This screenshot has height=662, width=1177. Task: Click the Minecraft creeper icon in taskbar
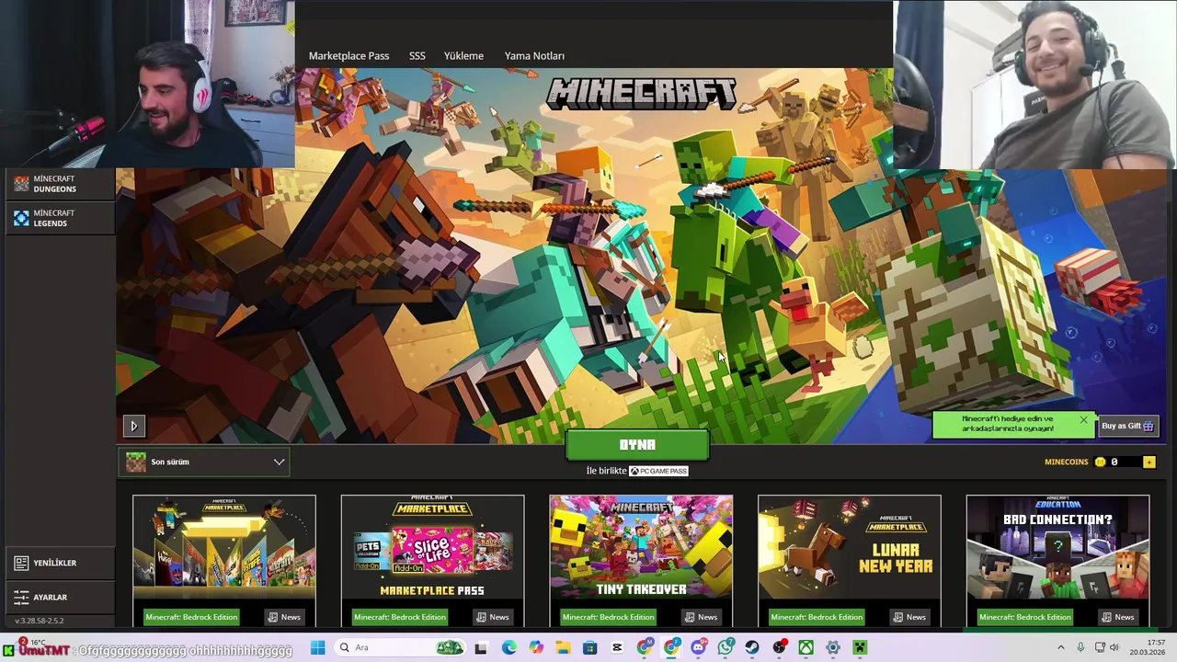(x=860, y=648)
